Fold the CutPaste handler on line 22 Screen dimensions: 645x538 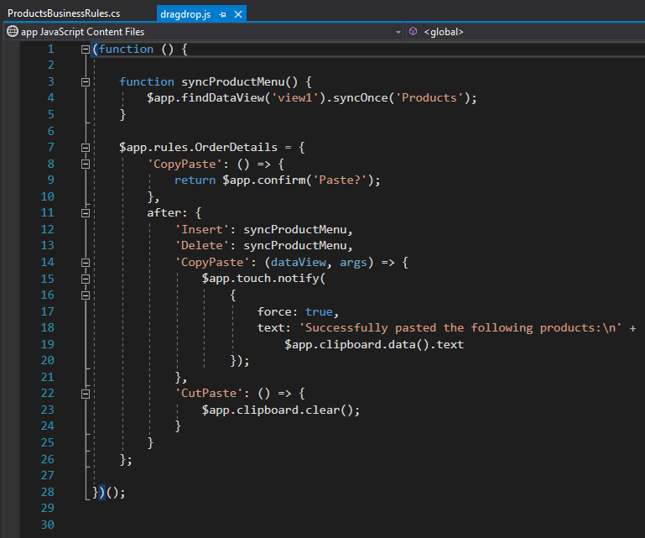point(86,394)
